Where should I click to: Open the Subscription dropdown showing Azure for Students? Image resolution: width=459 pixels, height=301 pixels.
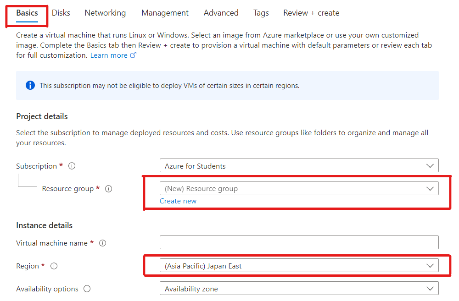pos(299,166)
